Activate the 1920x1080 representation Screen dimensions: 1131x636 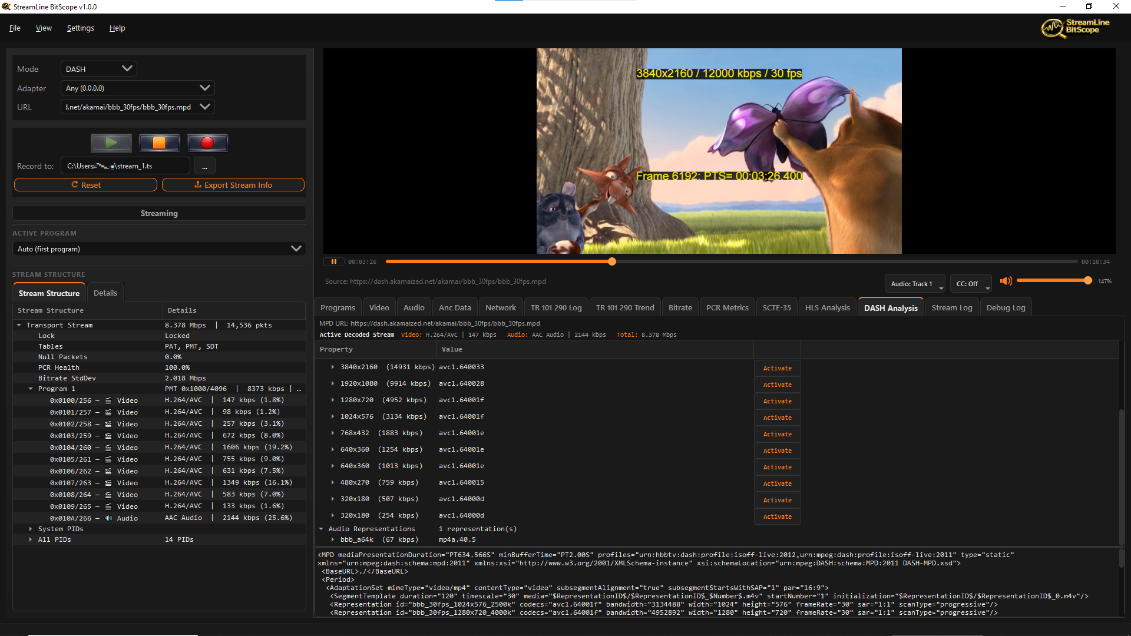tap(777, 385)
